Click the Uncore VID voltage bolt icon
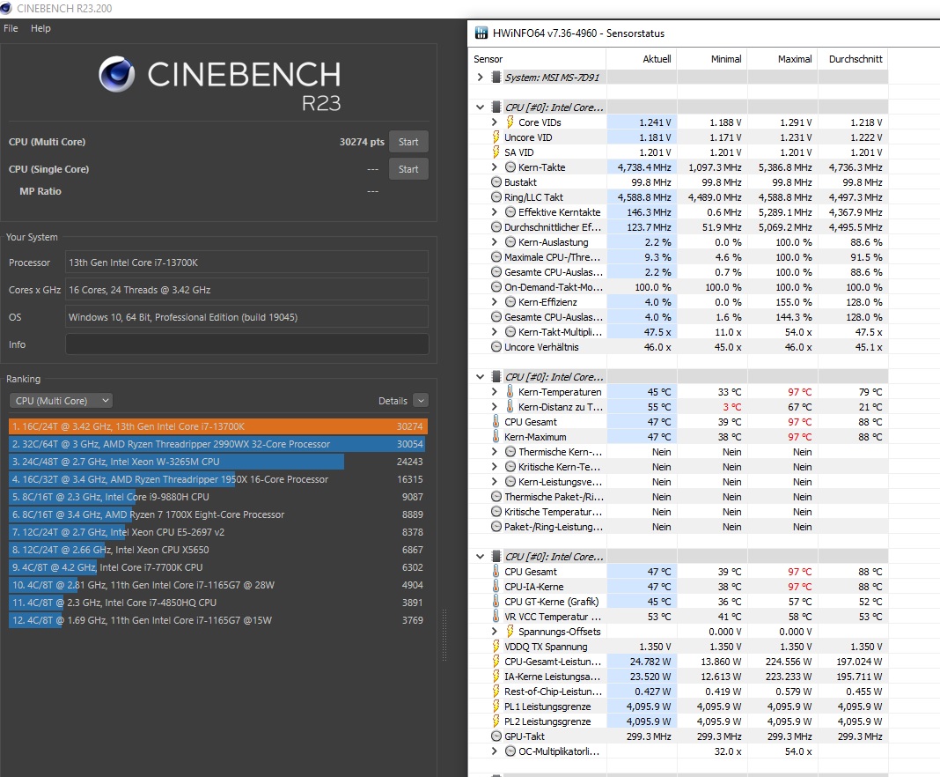The height and width of the screenshot is (777, 940). tap(496, 137)
